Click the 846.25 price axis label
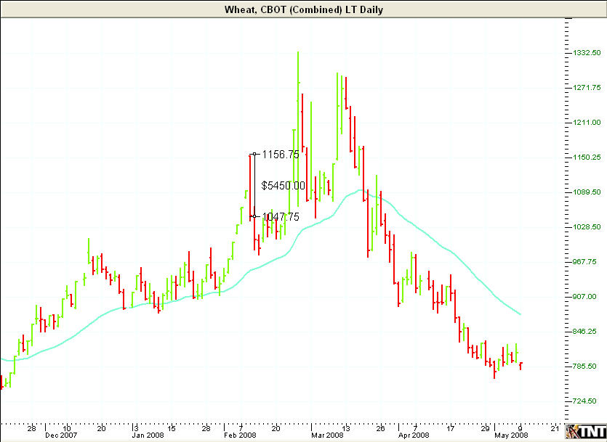The width and height of the screenshot is (607, 442). [x=585, y=331]
